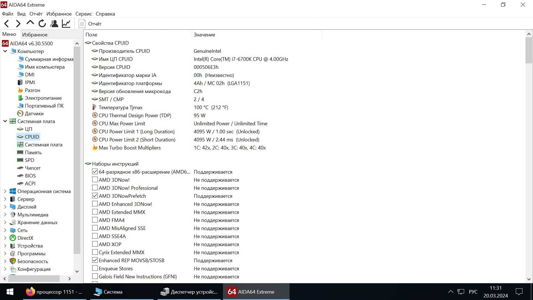Open the user management toolbar icon

coord(54,24)
